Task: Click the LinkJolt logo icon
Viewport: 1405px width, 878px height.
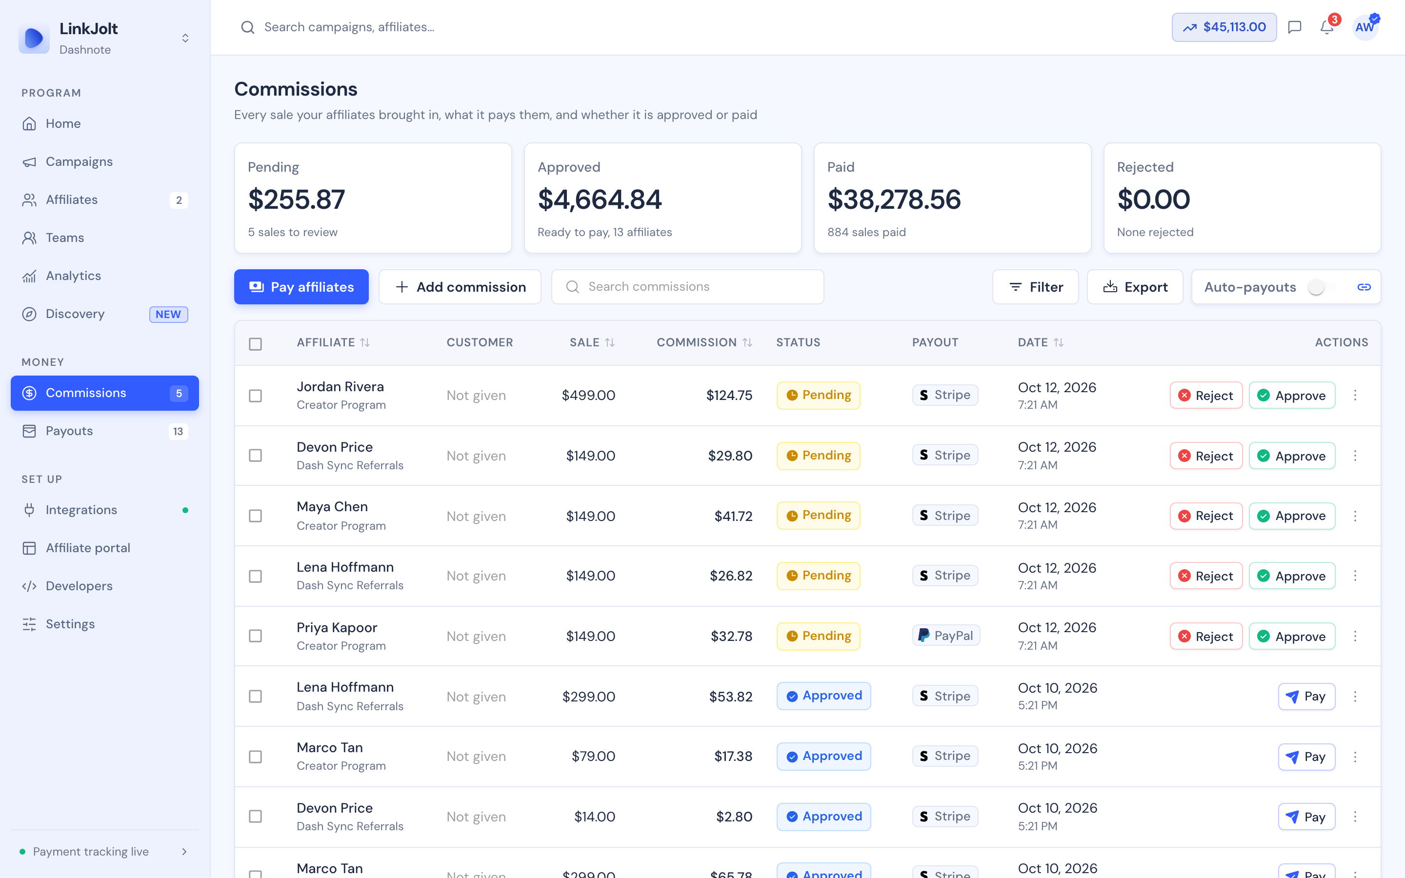Action: [x=34, y=39]
